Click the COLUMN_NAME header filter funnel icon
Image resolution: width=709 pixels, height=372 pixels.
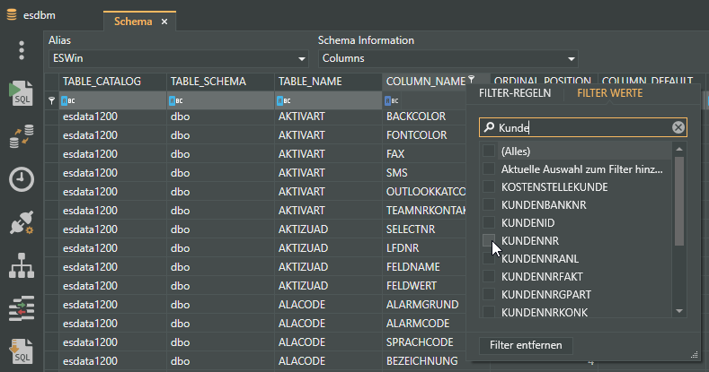[471, 80]
